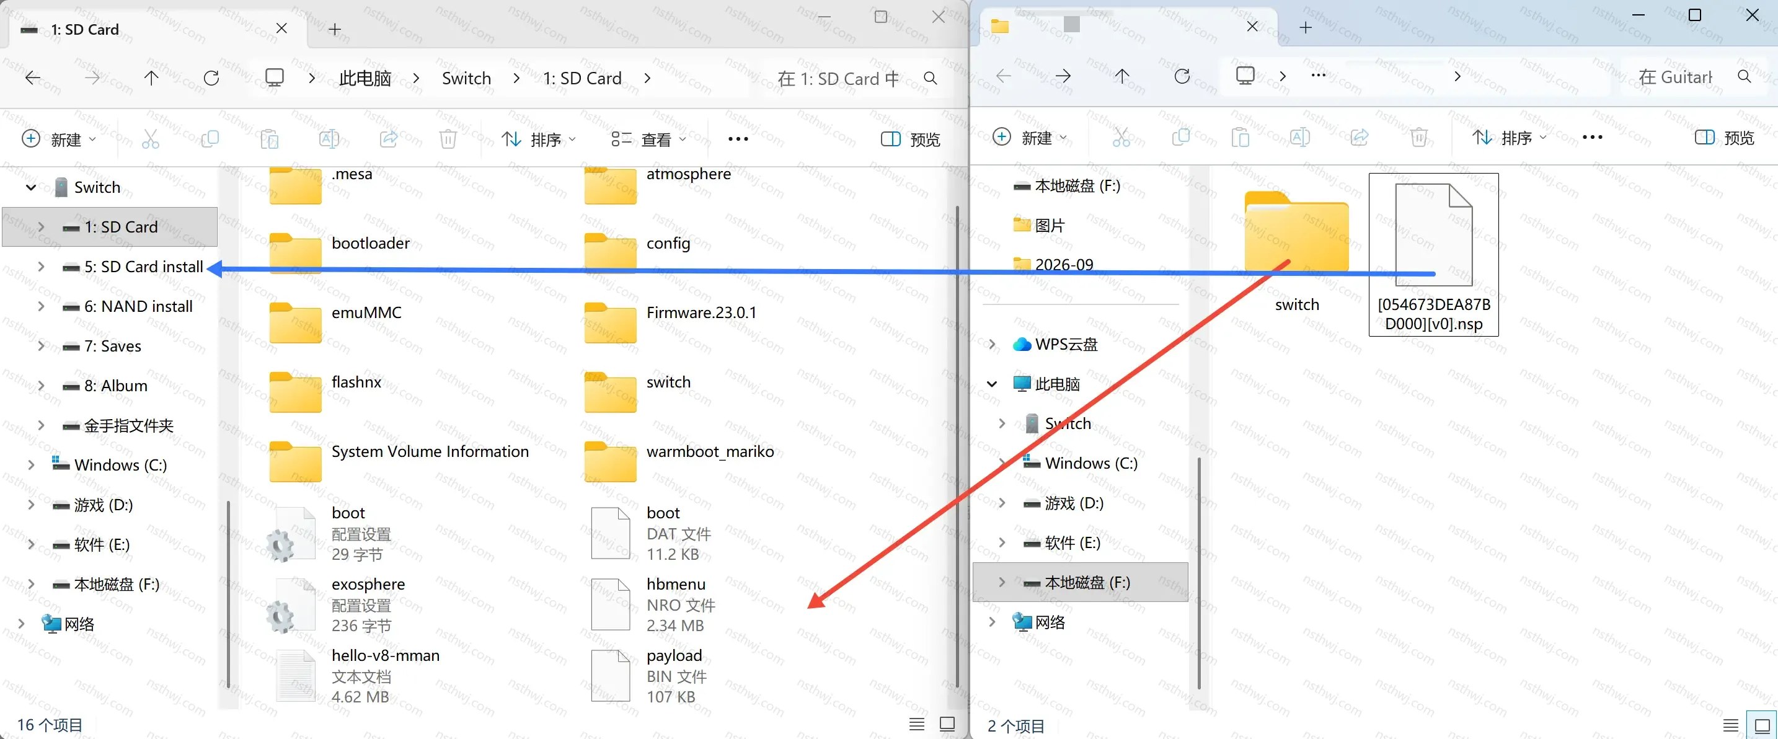
Task: Click right navigation pane vertical scrollbar
Action: click(1199, 573)
